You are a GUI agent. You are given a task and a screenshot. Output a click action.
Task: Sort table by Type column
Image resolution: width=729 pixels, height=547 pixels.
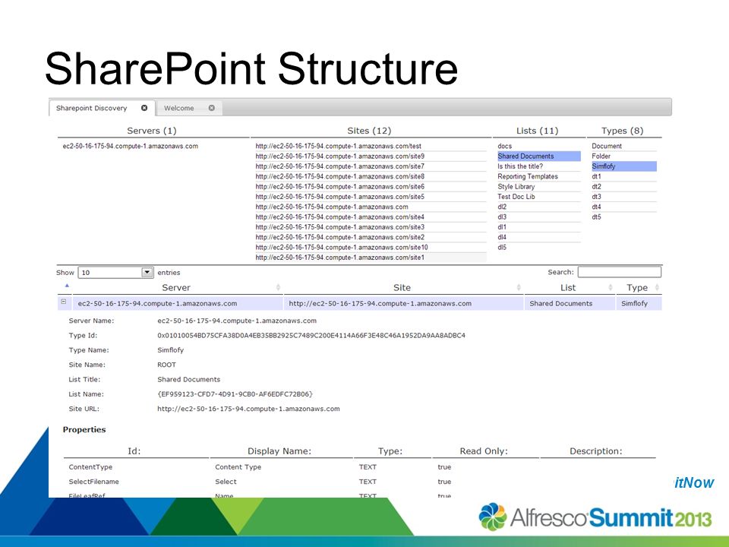[637, 287]
